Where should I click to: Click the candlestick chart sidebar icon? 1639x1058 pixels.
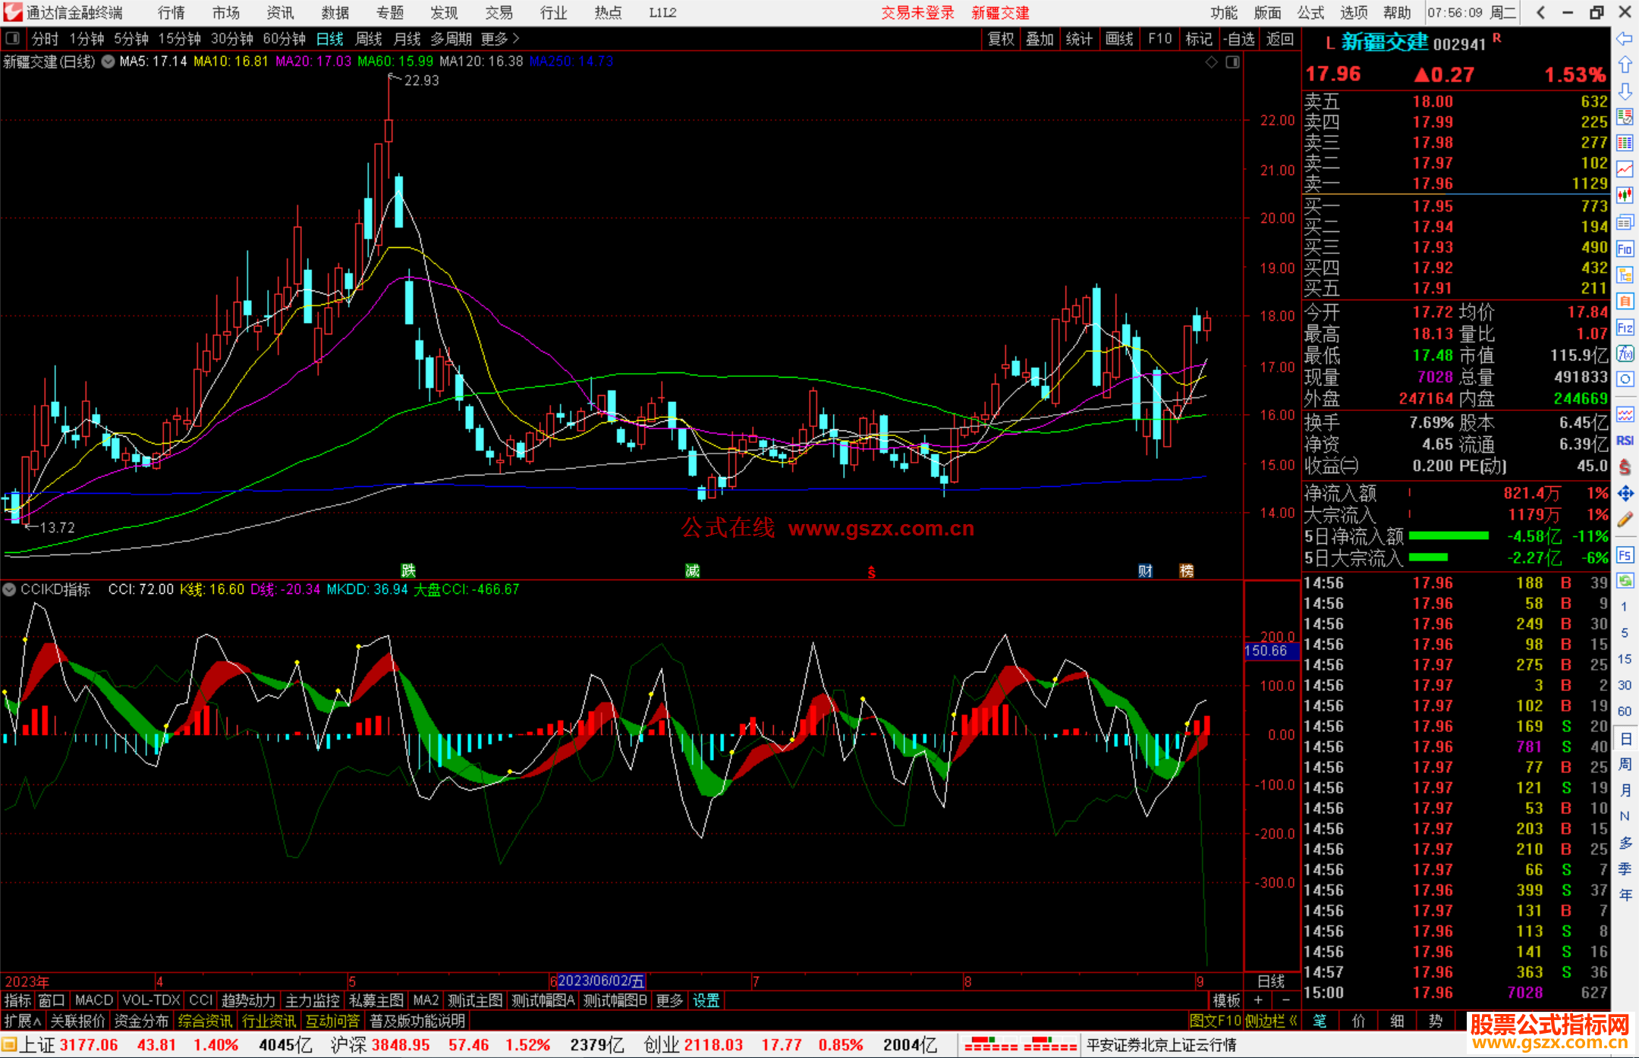point(1625,196)
